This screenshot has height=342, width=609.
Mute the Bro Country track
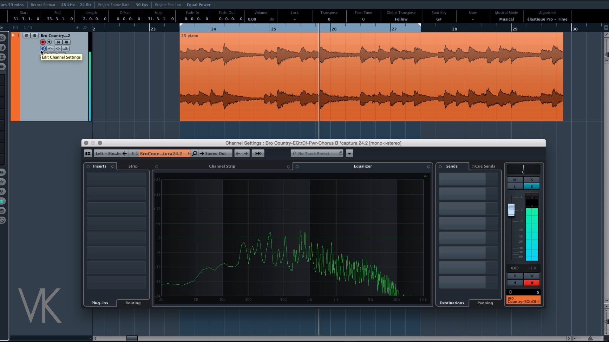click(27, 35)
